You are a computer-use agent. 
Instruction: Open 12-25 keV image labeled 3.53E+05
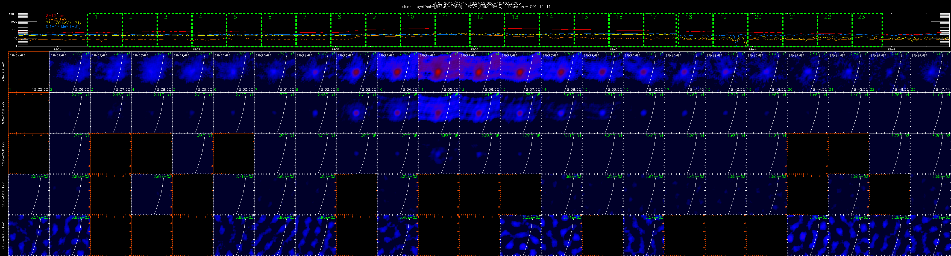coord(439,154)
